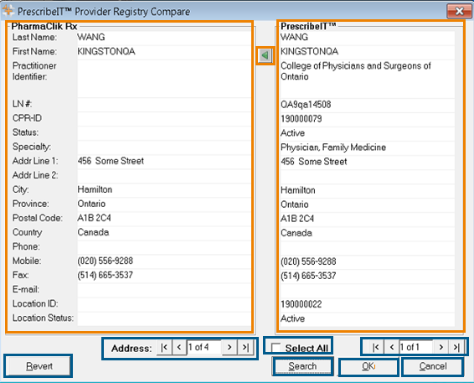The image size is (474, 383).
Task: Click the empty PharmaClik Status field
Action: pyautogui.click(x=164, y=132)
